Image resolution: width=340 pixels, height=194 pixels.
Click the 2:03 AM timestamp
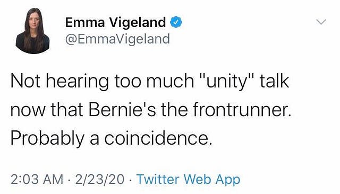click(37, 180)
